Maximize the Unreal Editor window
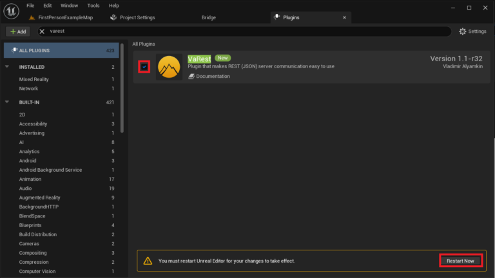This screenshot has height=278, width=495. pos(469,8)
